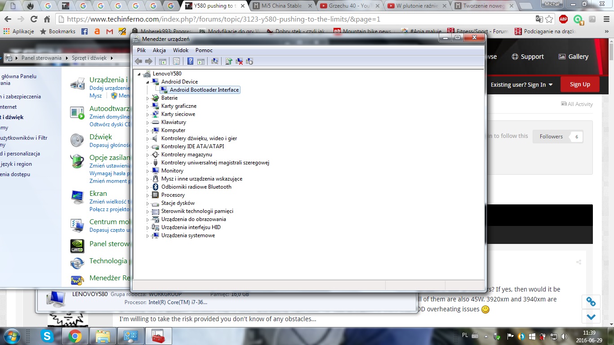Select Android Bootloader Interface device
This screenshot has width=614, height=345.
pyautogui.click(x=204, y=90)
